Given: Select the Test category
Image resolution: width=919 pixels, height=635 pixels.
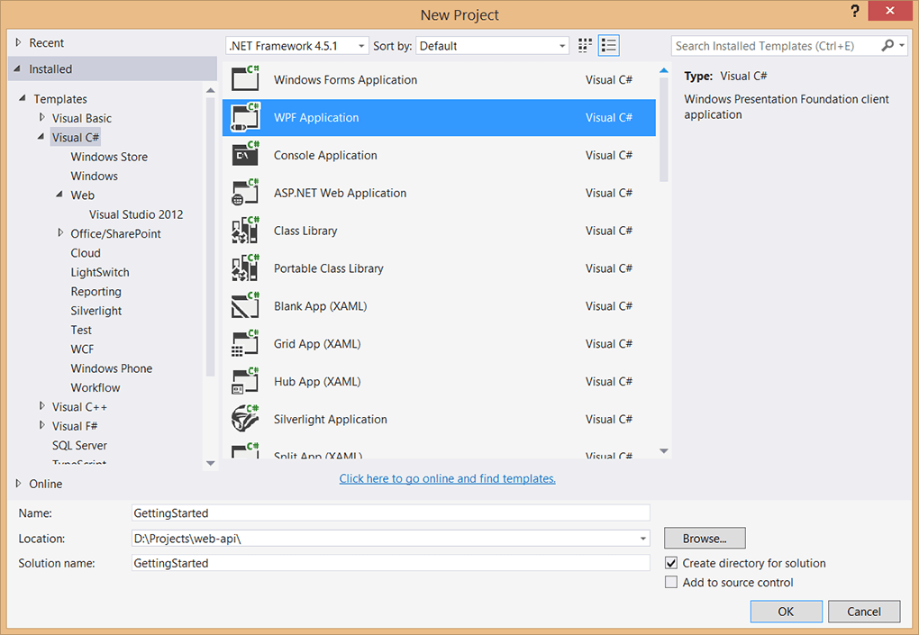Looking at the screenshot, I should pos(81,330).
